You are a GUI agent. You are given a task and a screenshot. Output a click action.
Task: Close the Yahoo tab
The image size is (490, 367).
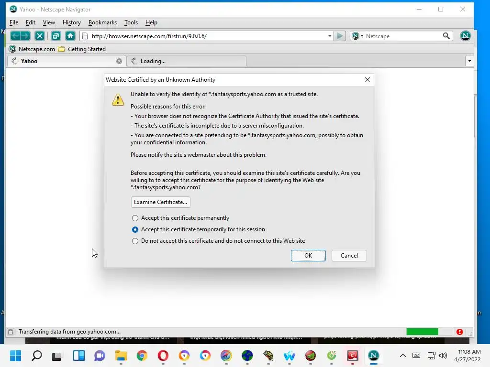(119, 61)
